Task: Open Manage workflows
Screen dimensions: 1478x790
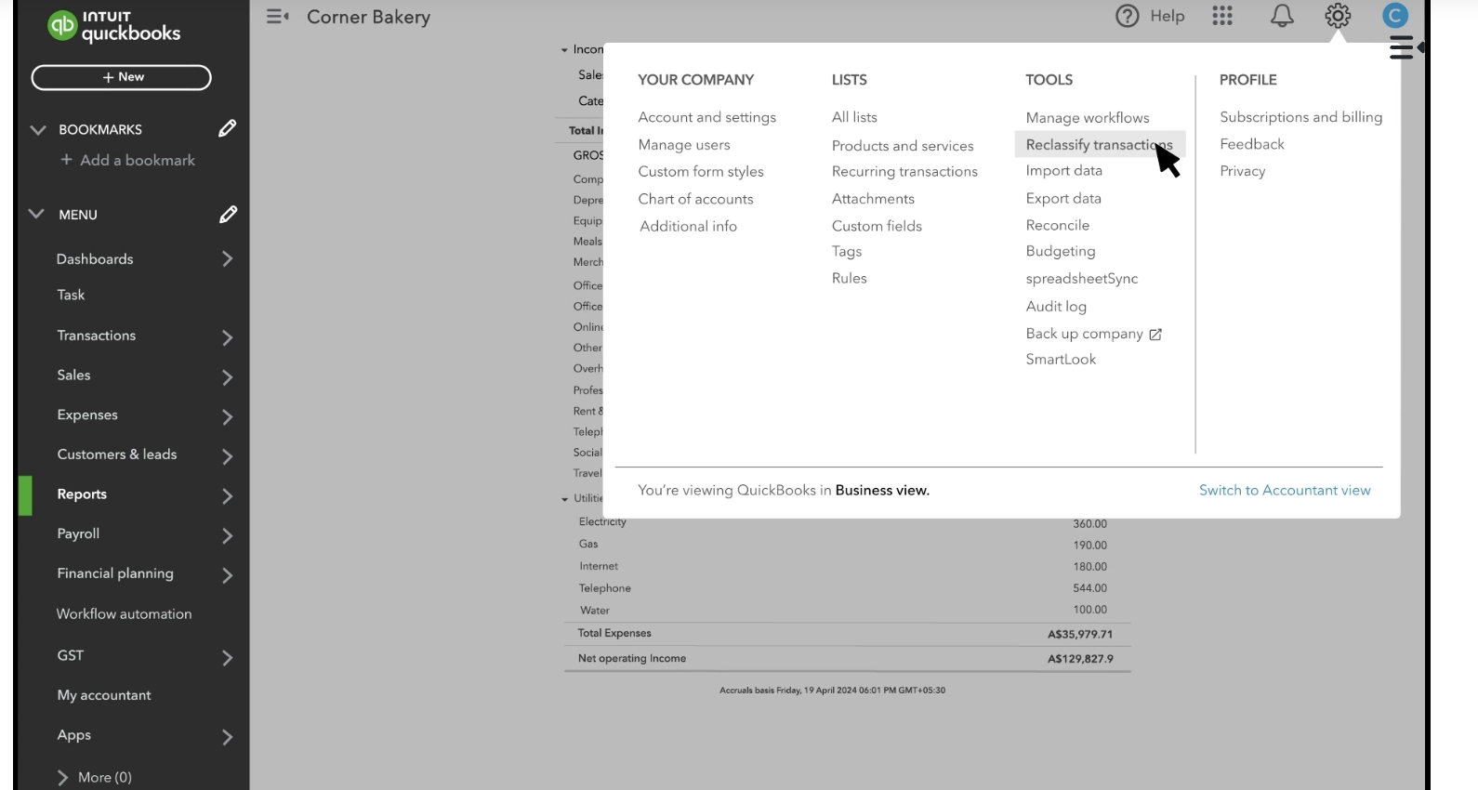Action: point(1088,118)
